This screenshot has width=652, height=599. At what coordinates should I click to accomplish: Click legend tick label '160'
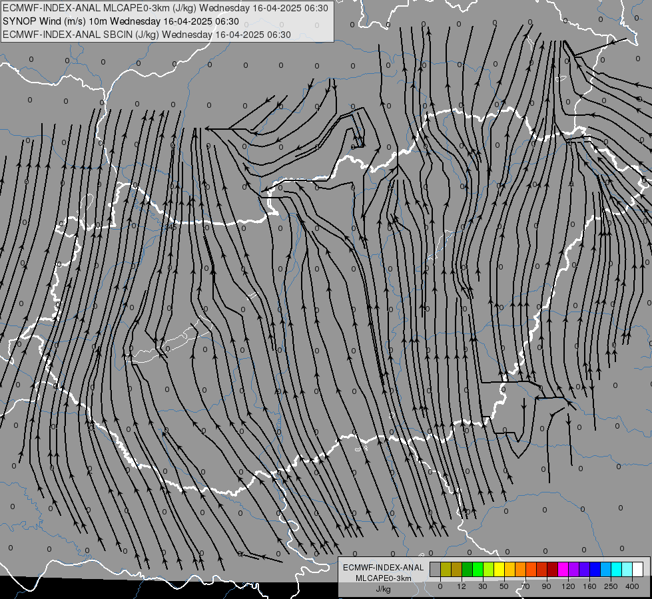[x=589, y=586]
